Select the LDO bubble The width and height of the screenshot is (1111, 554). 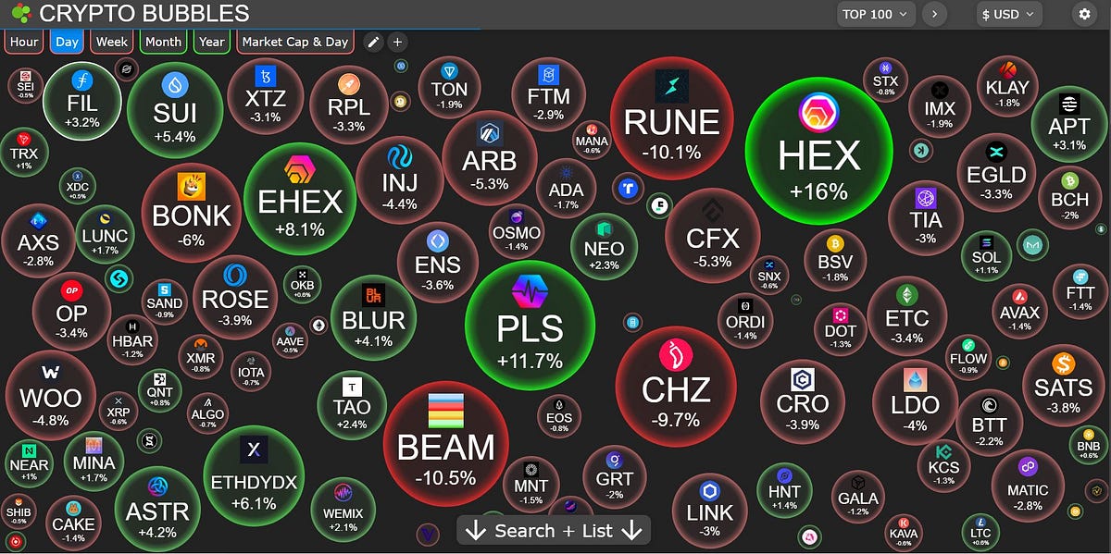[x=916, y=403]
